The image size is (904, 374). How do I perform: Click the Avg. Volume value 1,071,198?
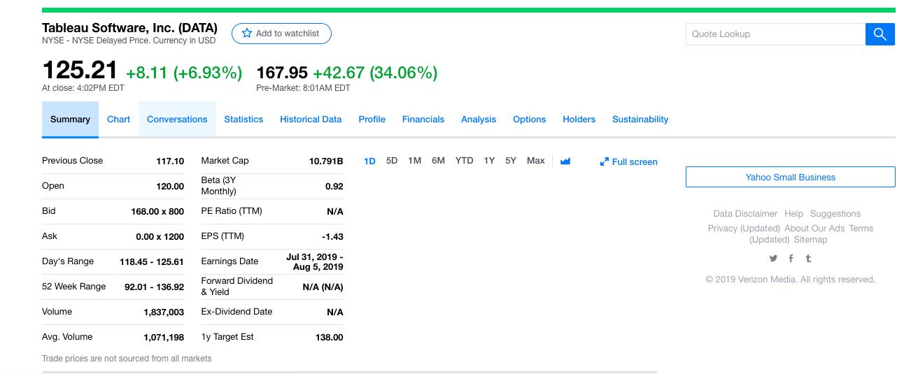[164, 337]
